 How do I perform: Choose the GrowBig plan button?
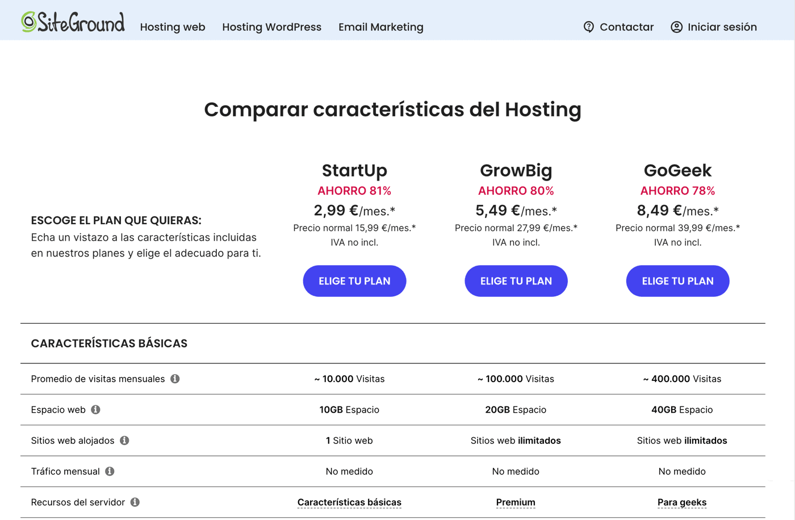516,281
